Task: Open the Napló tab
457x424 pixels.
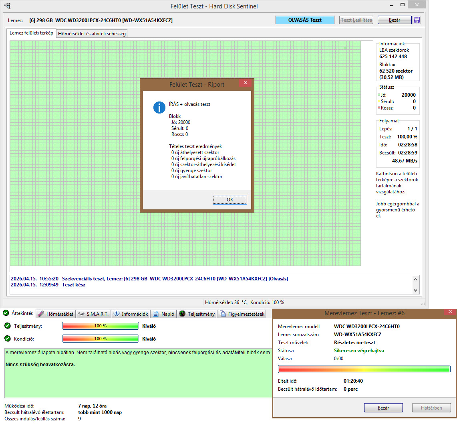Action: (x=164, y=314)
